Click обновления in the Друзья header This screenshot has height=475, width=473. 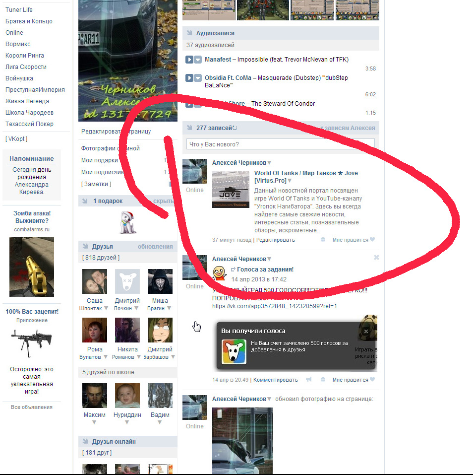click(155, 247)
